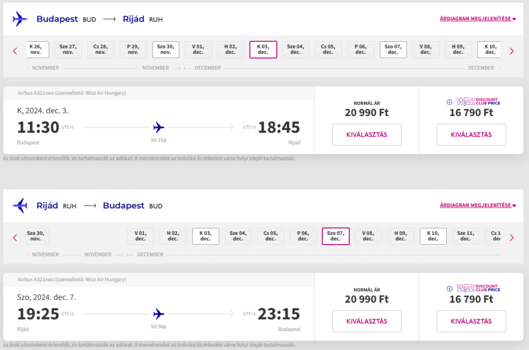Click info icon beside return Wizz Discount Club
This screenshot has width=529, height=350.
449,289
